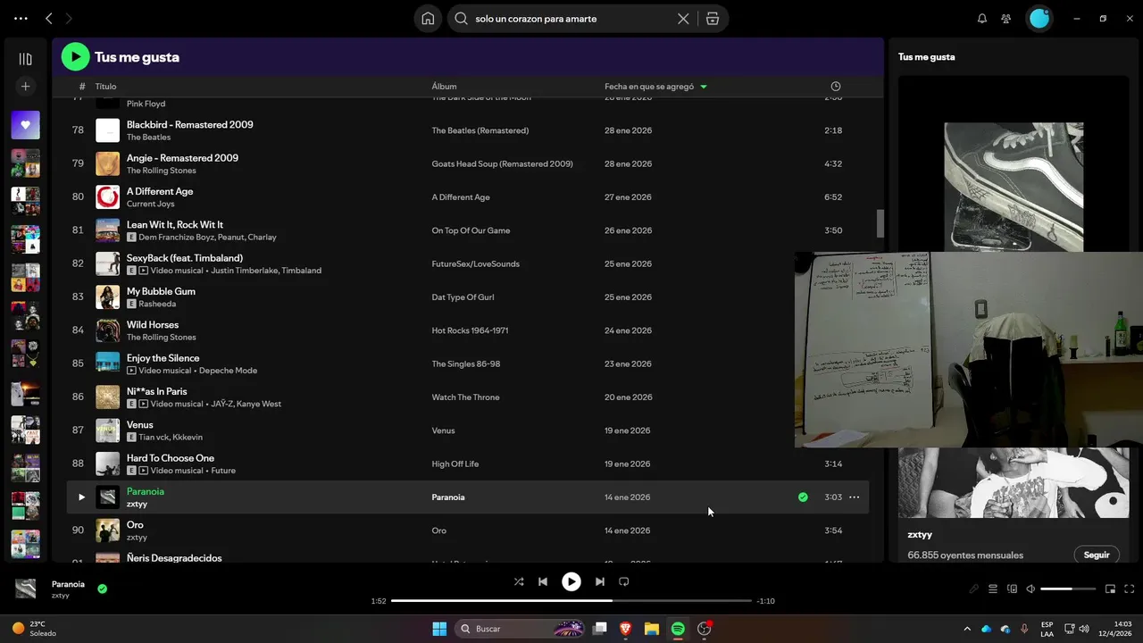Select SexyBack (feat. Timbaland) track
Image resolution: width=1143 pixels, height=643 pixels.
[185, 258]
